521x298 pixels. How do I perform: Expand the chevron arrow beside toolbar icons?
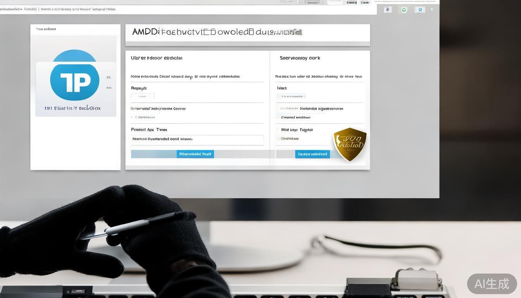(432, 9)
